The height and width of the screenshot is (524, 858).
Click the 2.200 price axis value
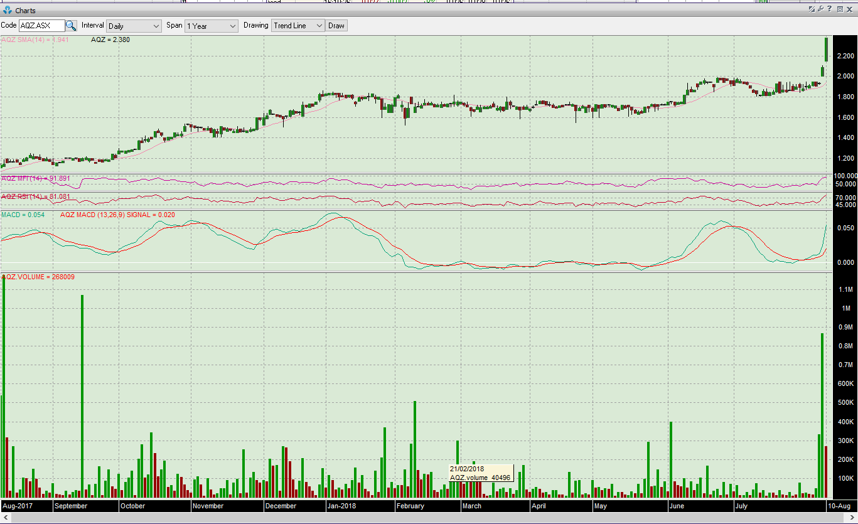tap(845, 56)
